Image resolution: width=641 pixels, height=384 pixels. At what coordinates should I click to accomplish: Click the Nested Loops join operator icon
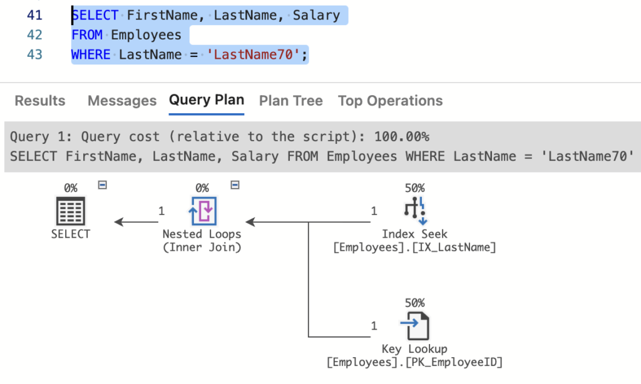click(x=202, y=211)
